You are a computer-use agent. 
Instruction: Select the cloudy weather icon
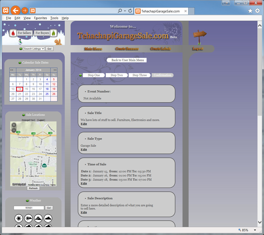48,218
